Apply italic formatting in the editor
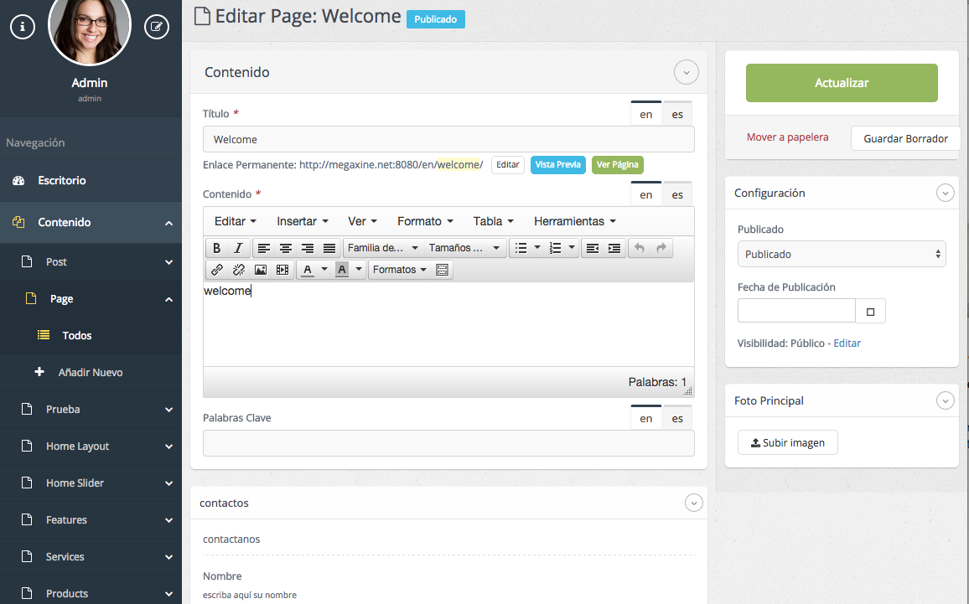The image size is (969, 604). pyautogui.click(x=238, y=248)
